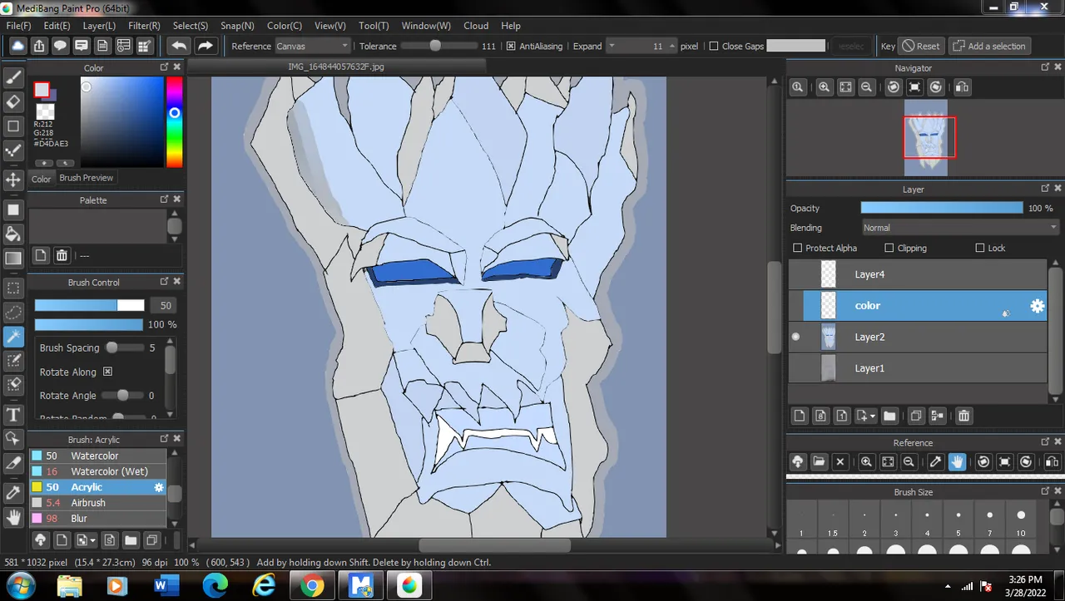1065x601 pixels.
Task: Select Layer1 in layer list
Action: coord(917,368)
